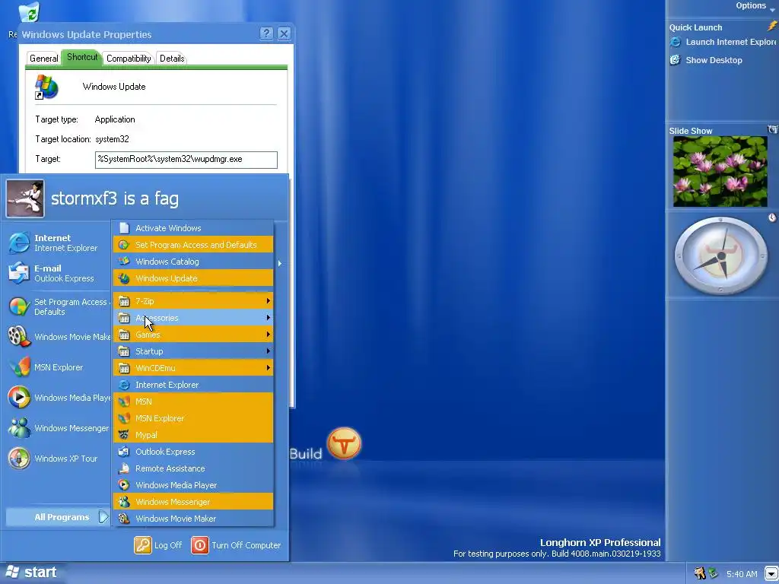Choose Set Program Access and Defaults in programs list
The image size is (779, 584).
[x=193, y=245]
